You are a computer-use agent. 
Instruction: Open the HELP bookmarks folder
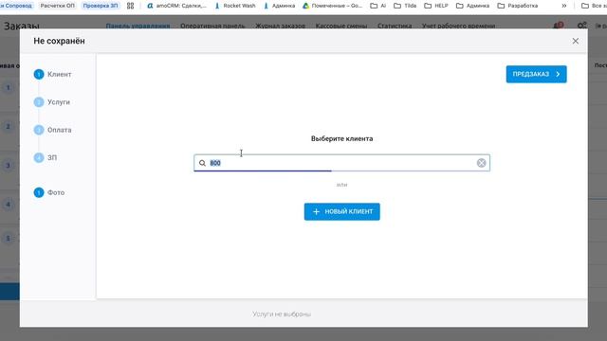pos(436,6)
